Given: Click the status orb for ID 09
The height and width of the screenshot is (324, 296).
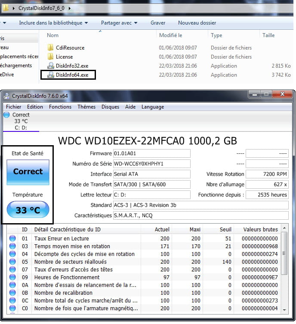Looking at the screenshot, I should click(x=12, y=277).
